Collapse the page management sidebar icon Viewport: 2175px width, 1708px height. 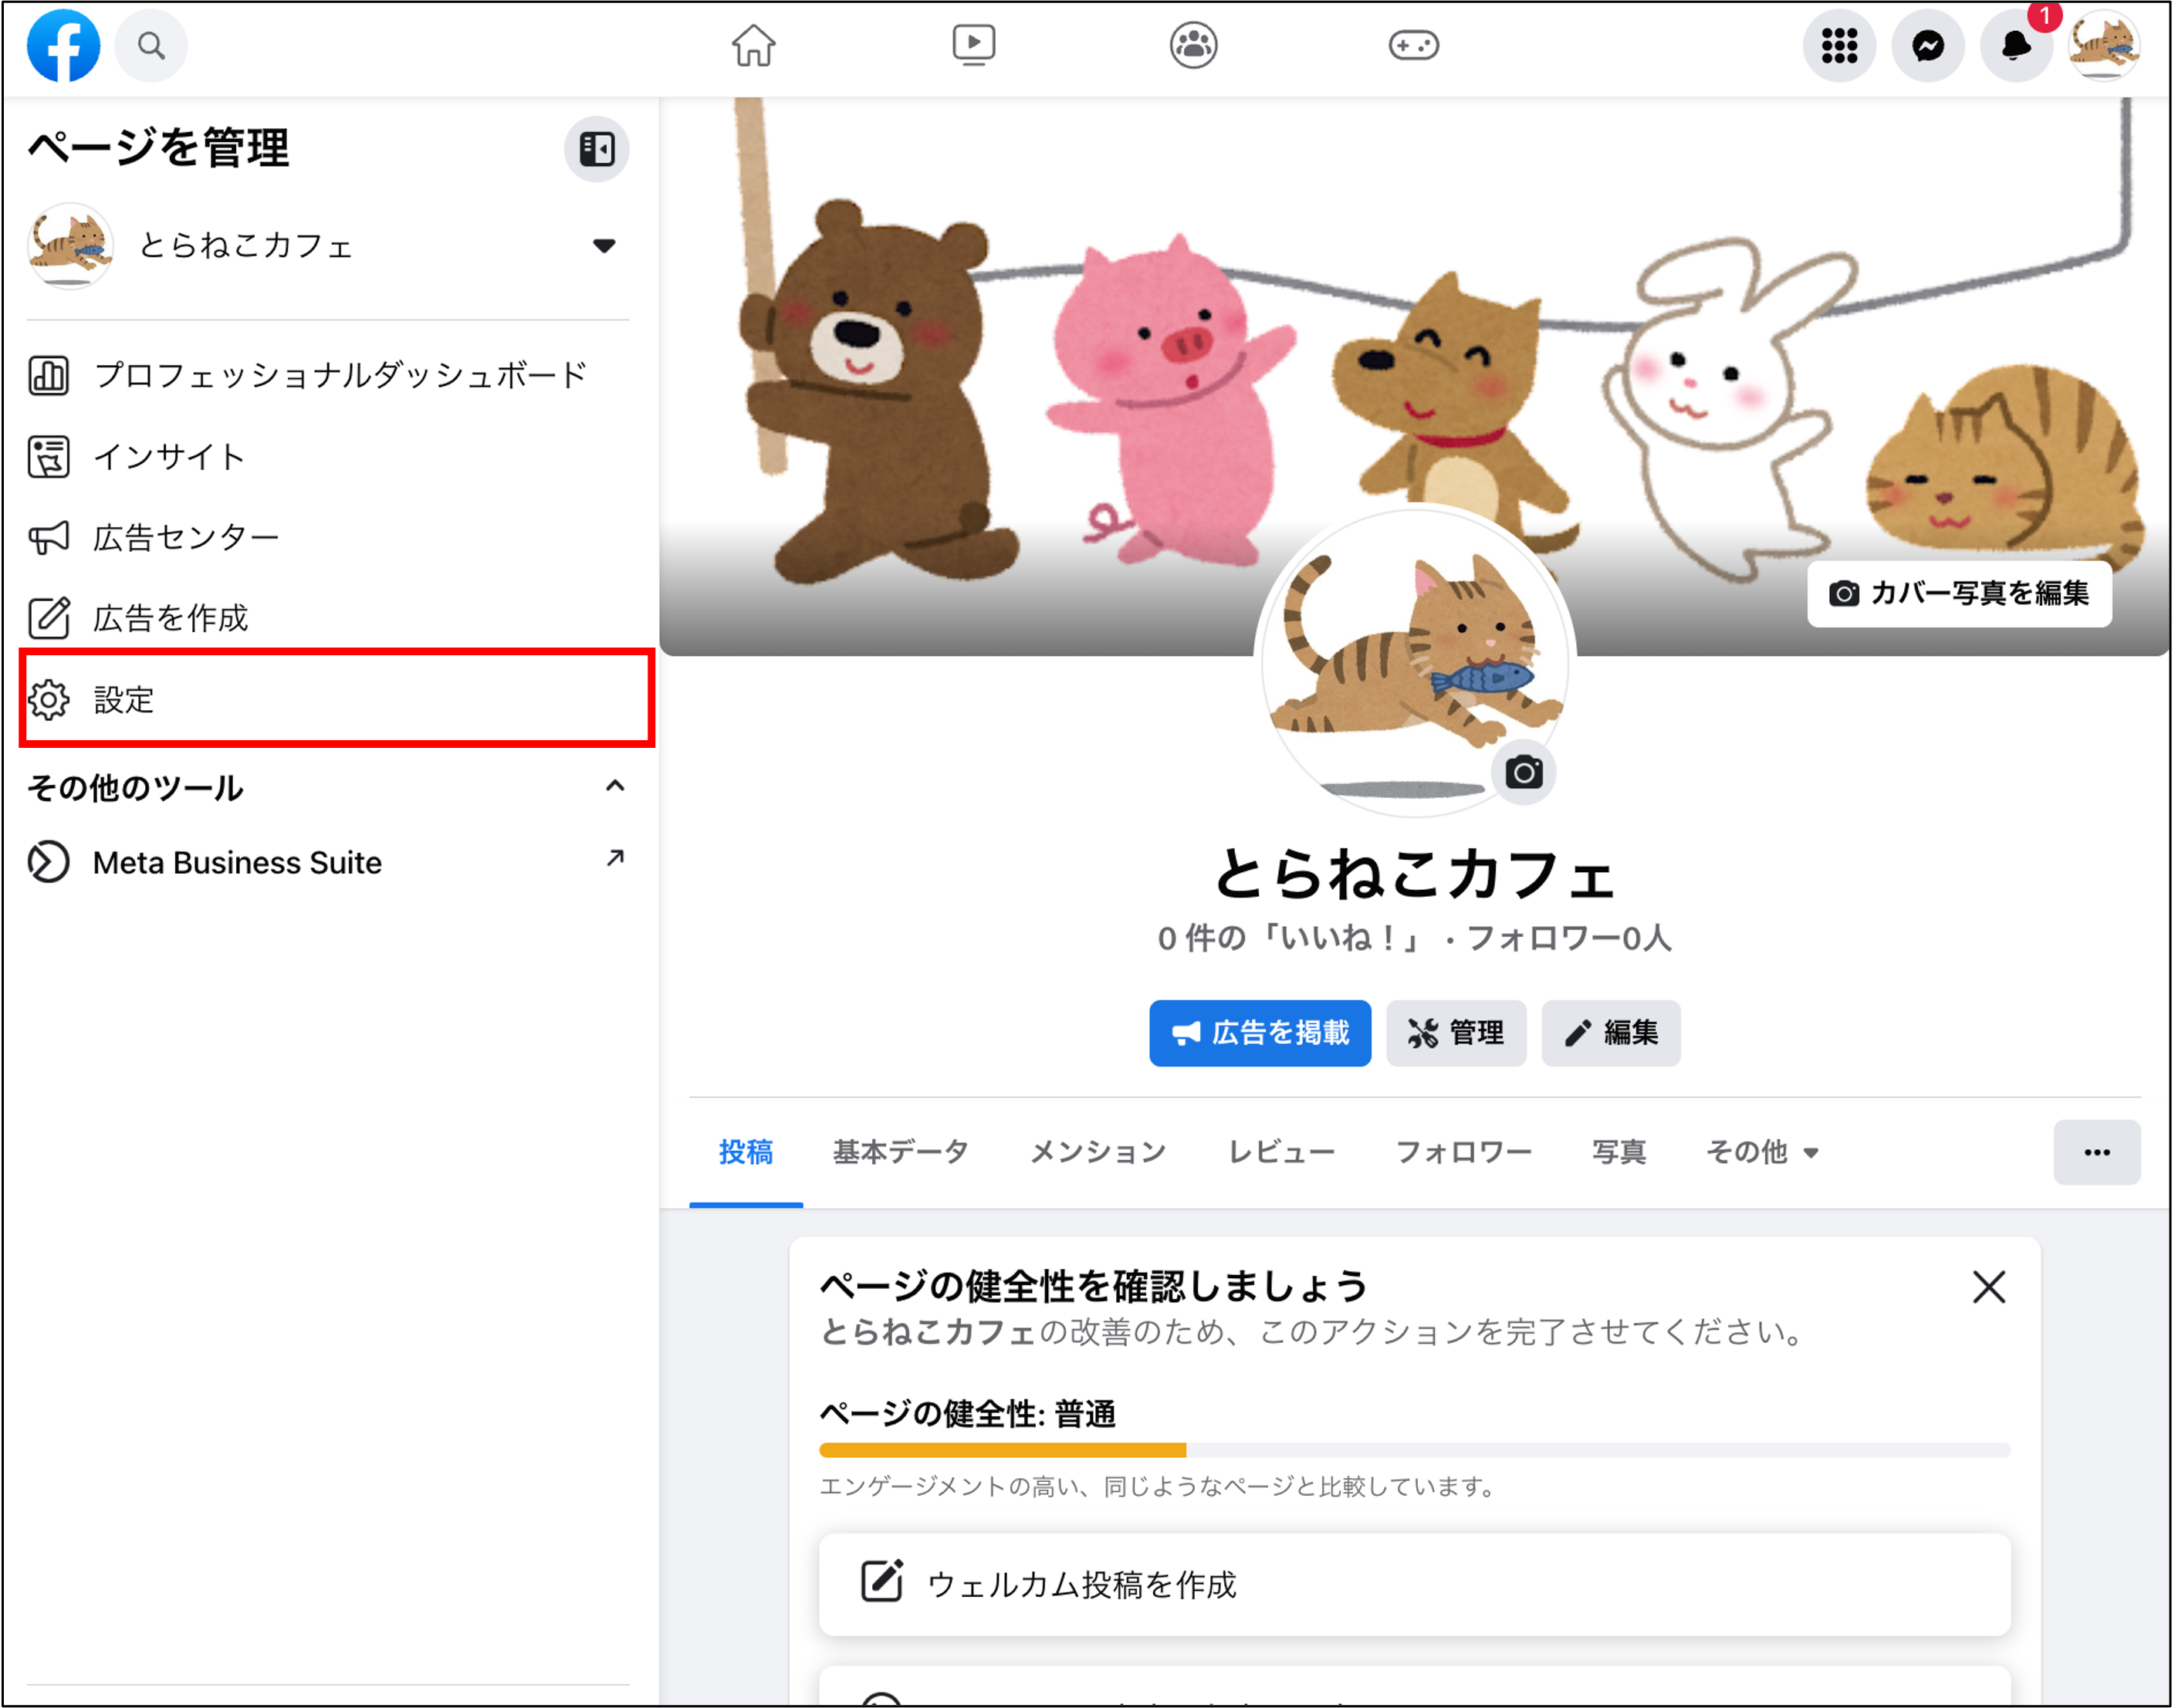click(x=597, y=149)
